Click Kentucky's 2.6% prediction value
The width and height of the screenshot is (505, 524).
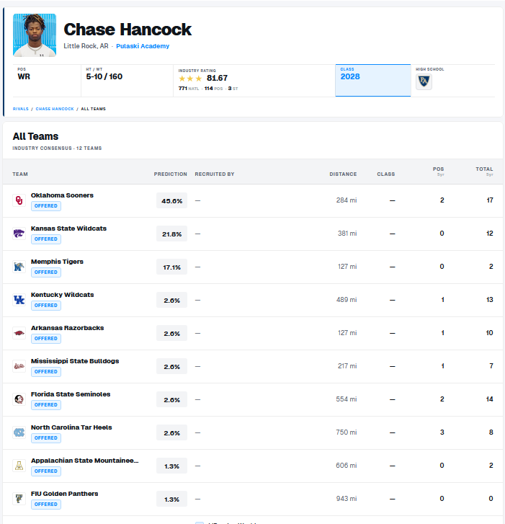click(x=171, y=300)
